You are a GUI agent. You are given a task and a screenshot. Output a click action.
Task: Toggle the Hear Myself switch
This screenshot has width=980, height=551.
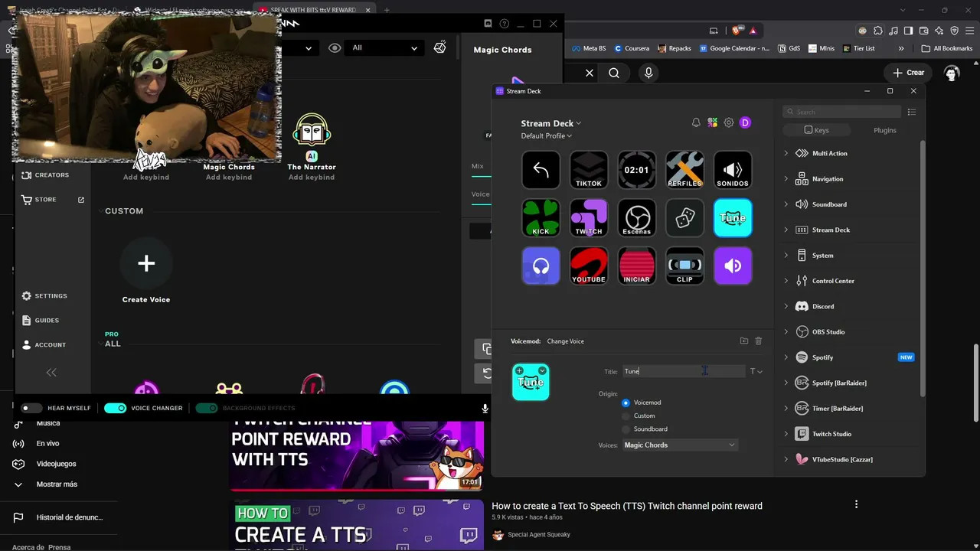(31, 408)
